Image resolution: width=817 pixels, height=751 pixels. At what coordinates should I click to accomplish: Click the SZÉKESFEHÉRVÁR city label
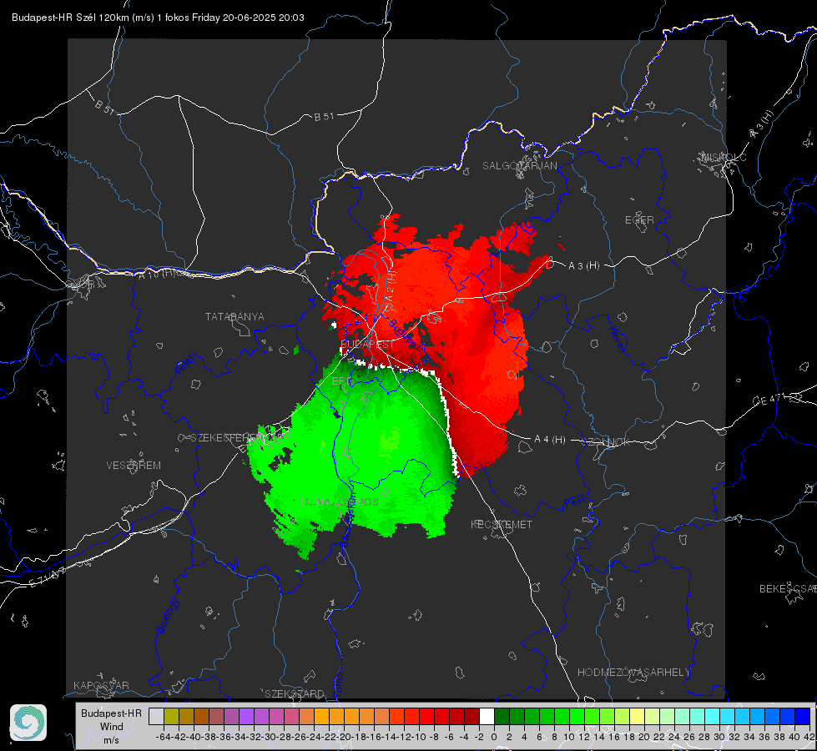238,438
